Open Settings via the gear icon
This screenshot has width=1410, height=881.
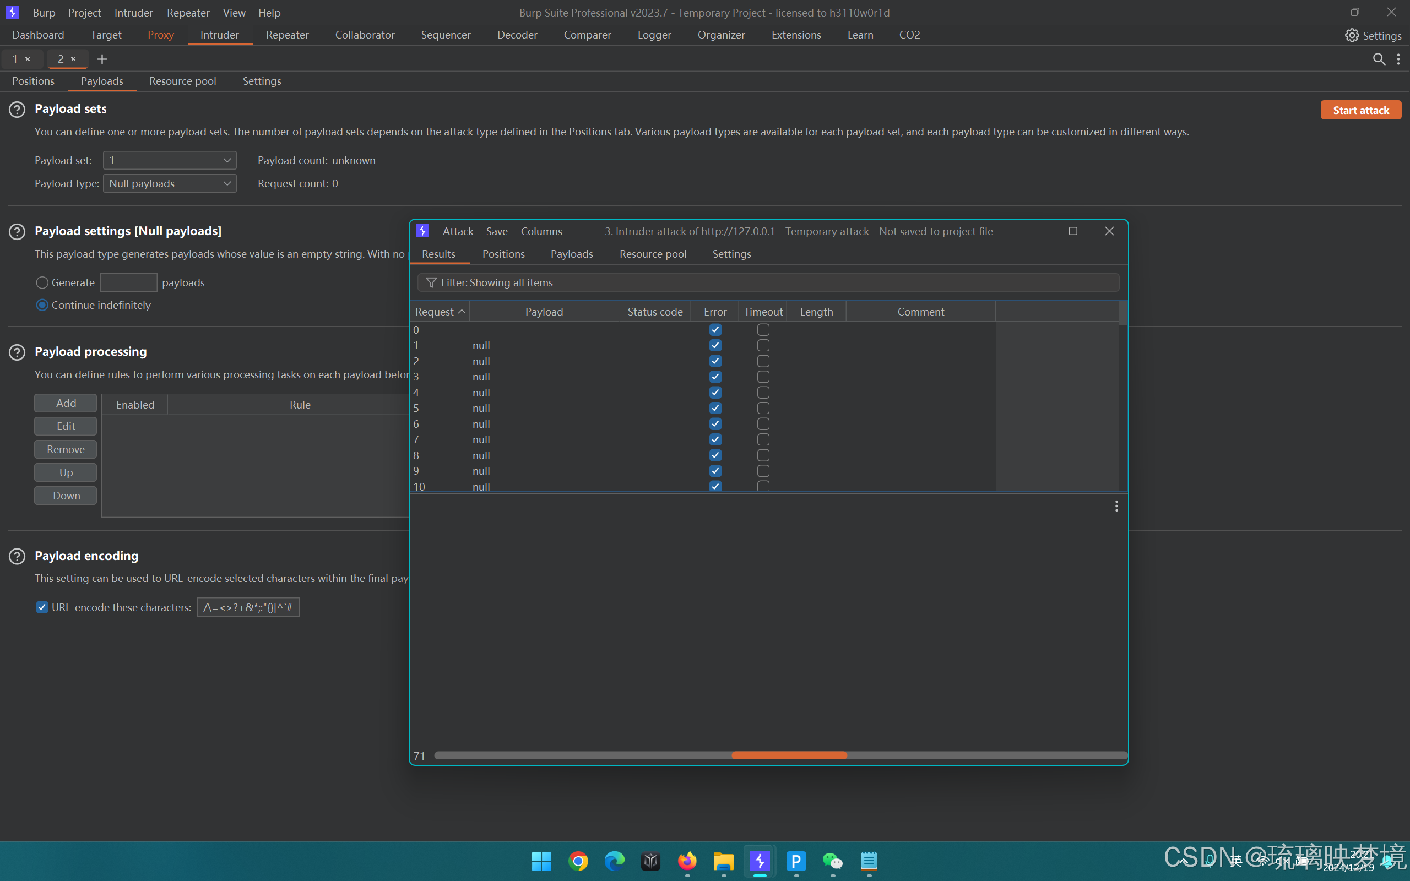tap(1352, 35)
